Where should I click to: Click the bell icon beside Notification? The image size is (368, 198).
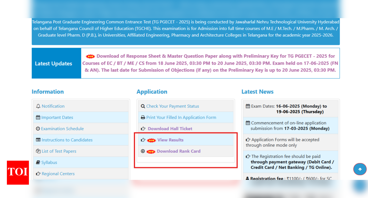pyautogui.click(x=38, y=106)
